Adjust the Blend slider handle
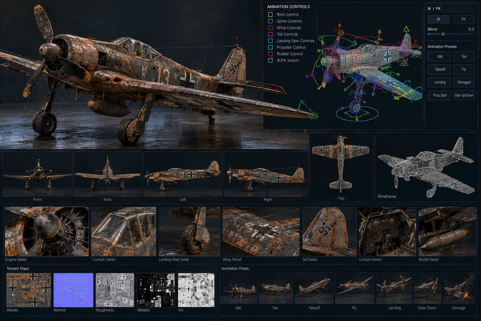This screenshot has height=321, width=481. tap(443, 34)
